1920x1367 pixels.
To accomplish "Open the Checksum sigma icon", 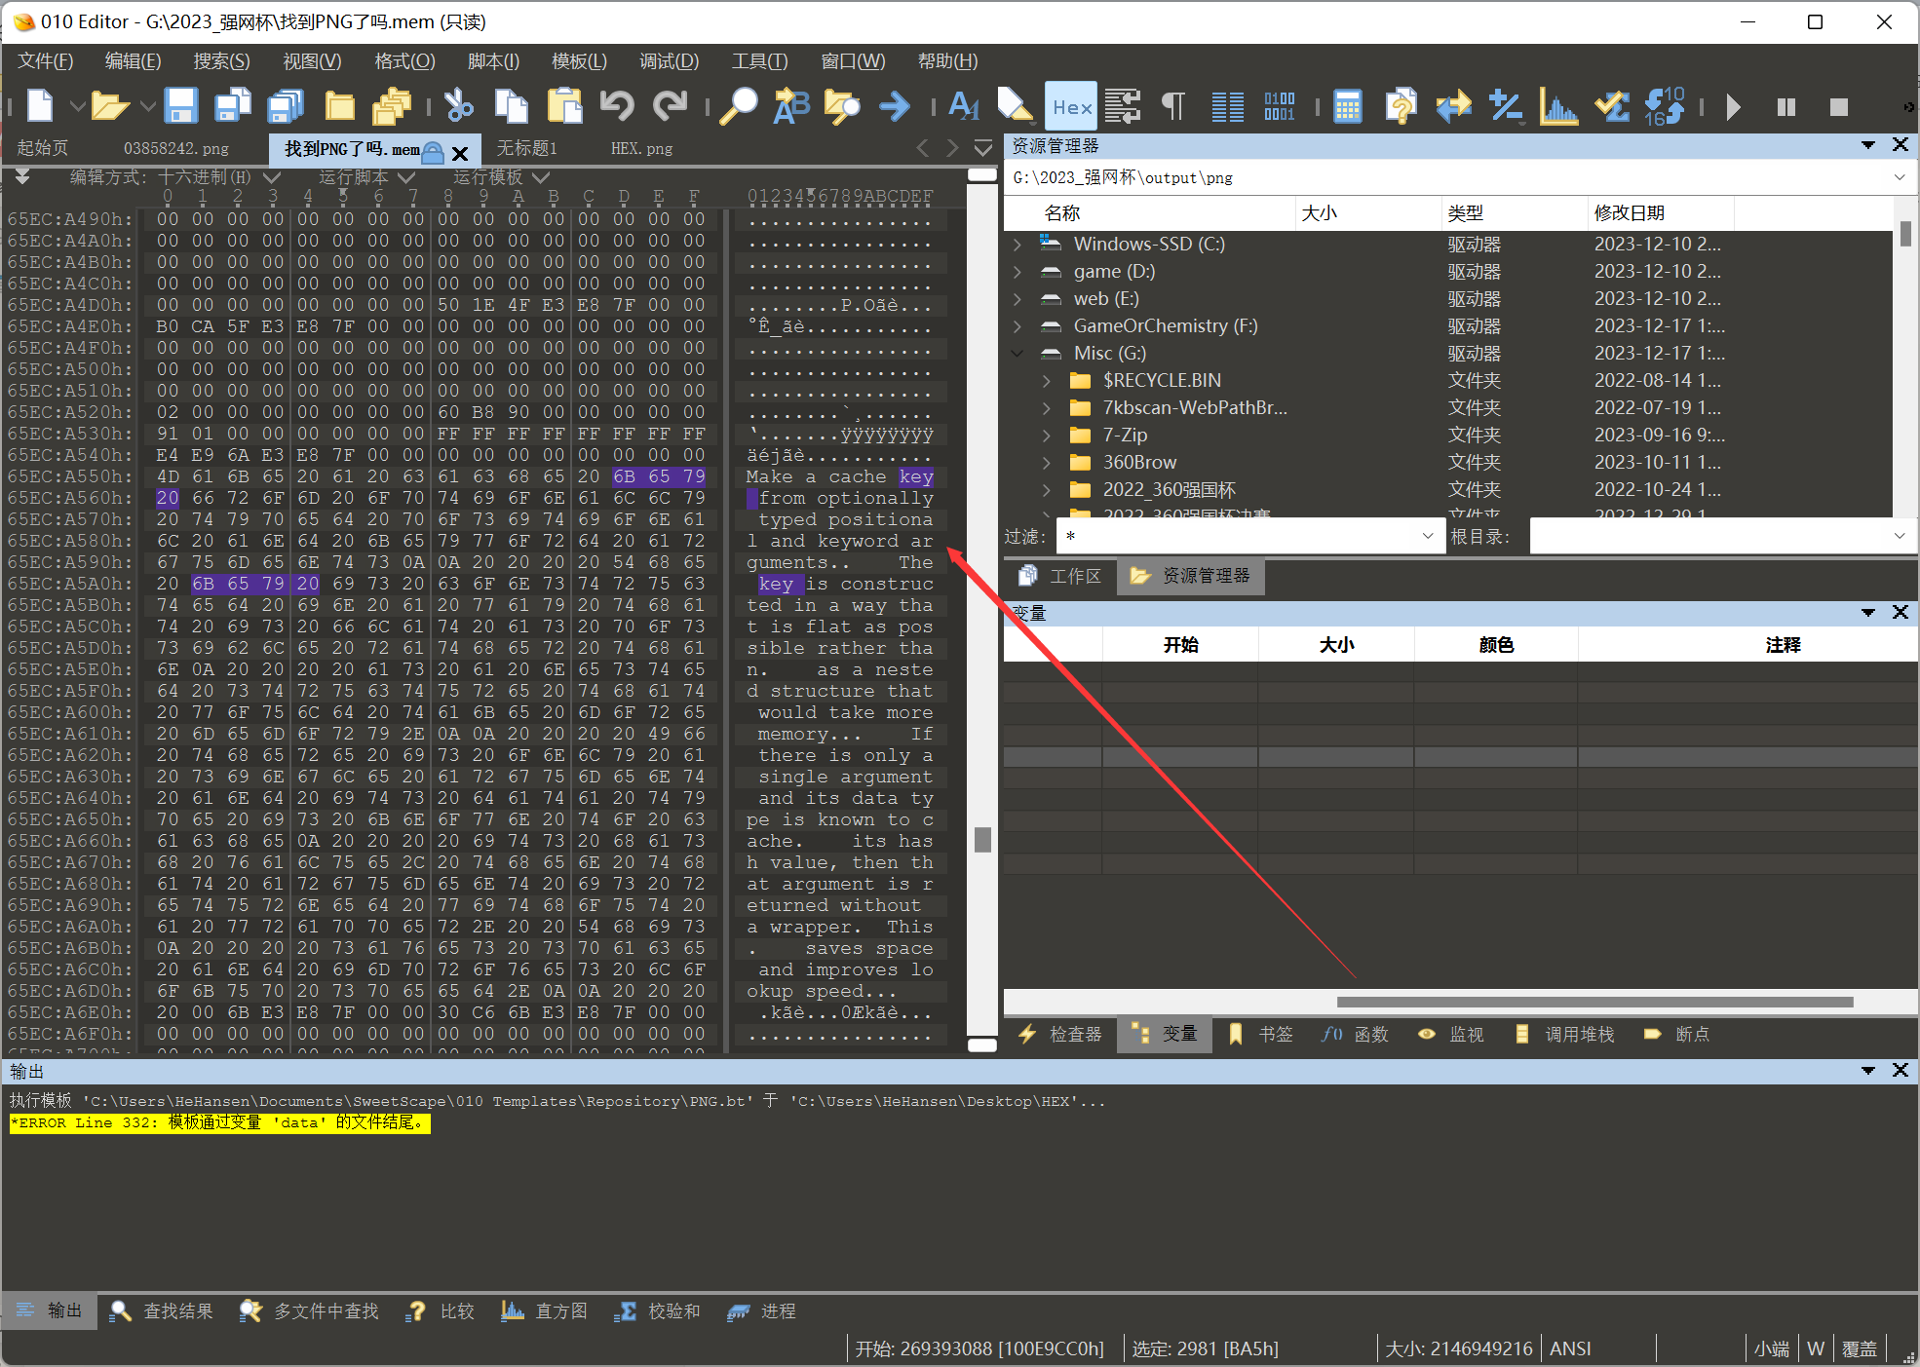I will pyautogui.click(x=1611, y=105).
